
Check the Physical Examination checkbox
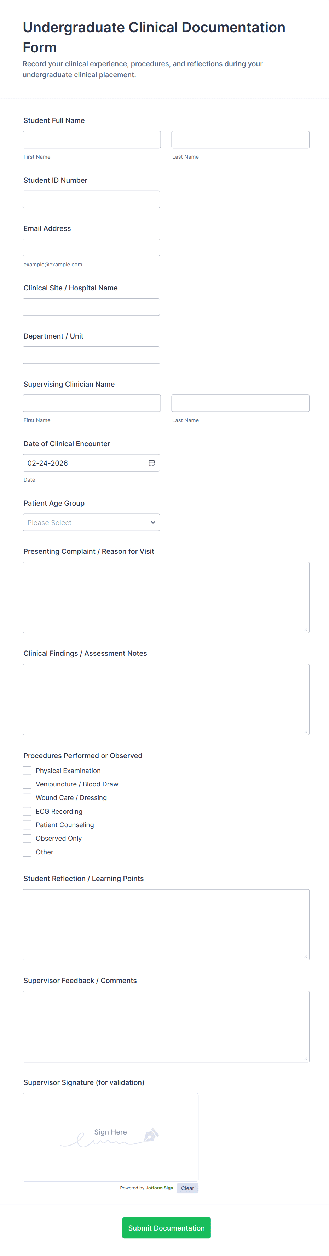pos(27,771)
